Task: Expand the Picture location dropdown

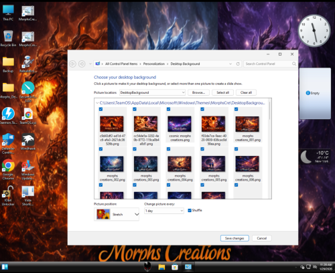Action: click(x=153, y=92)
